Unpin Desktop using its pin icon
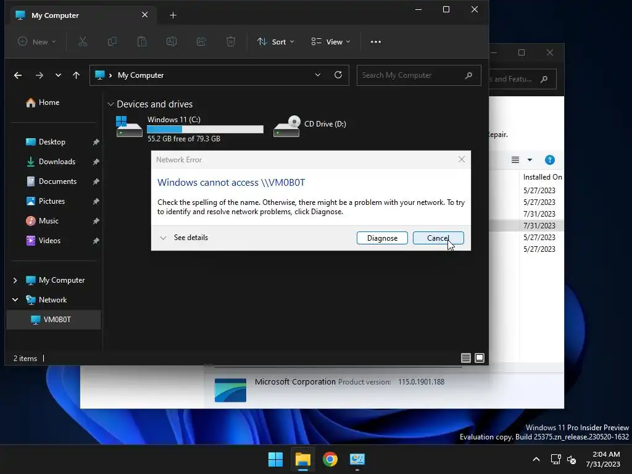632x474 pixels. tap(96, 142)
